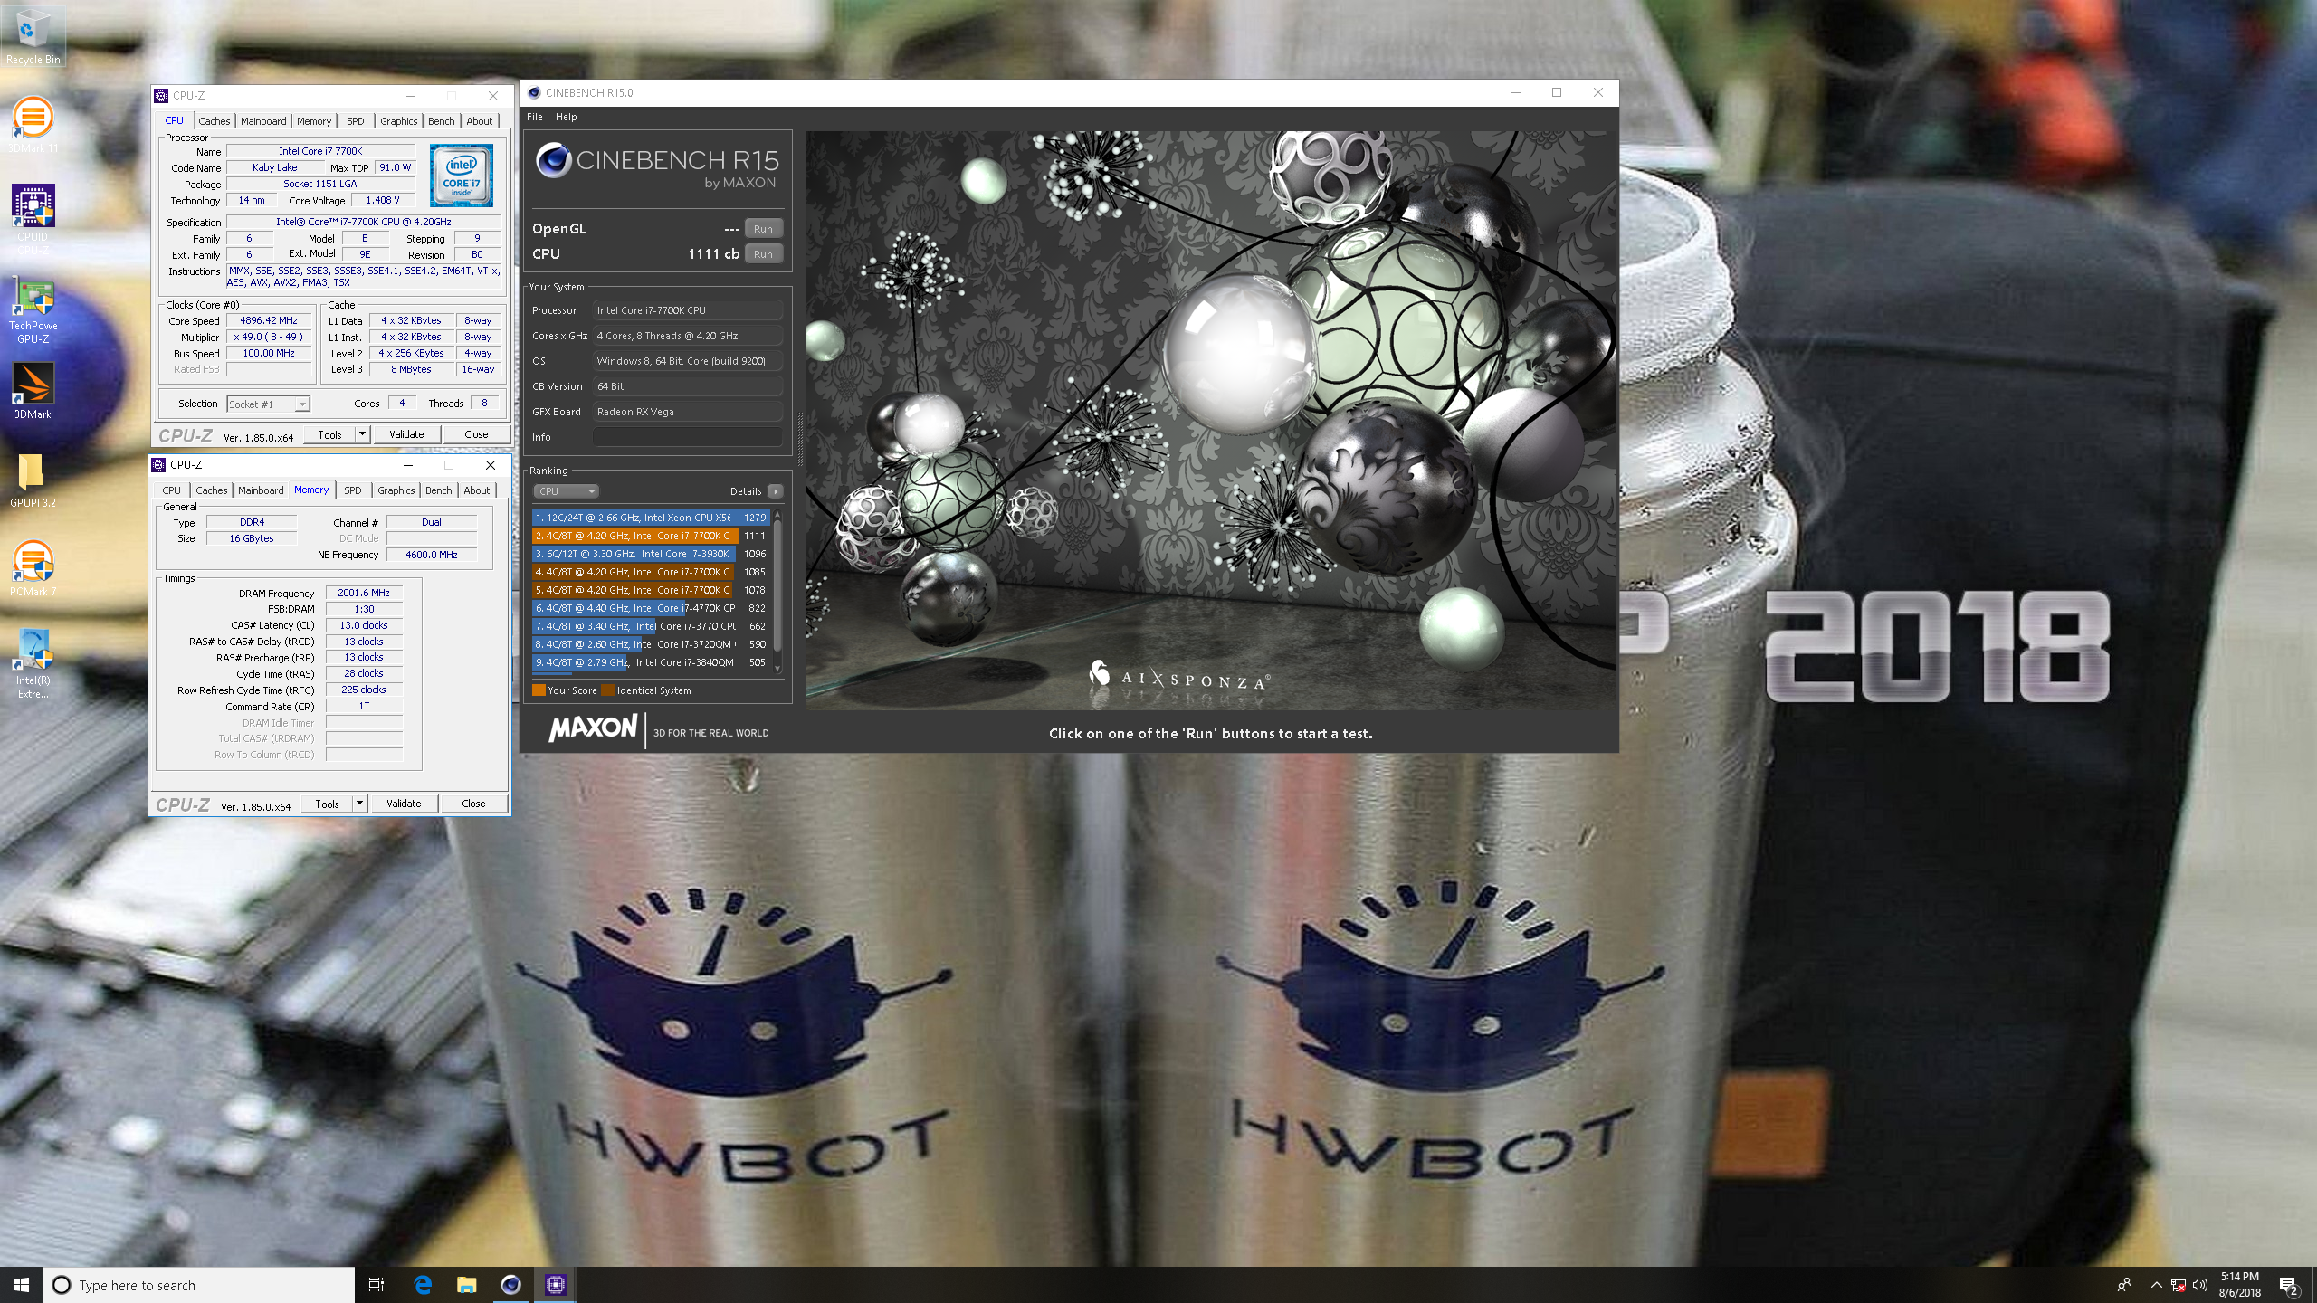
Task: Click the Cinebench R15 logo sphere
Action: [x=553, y=161]
